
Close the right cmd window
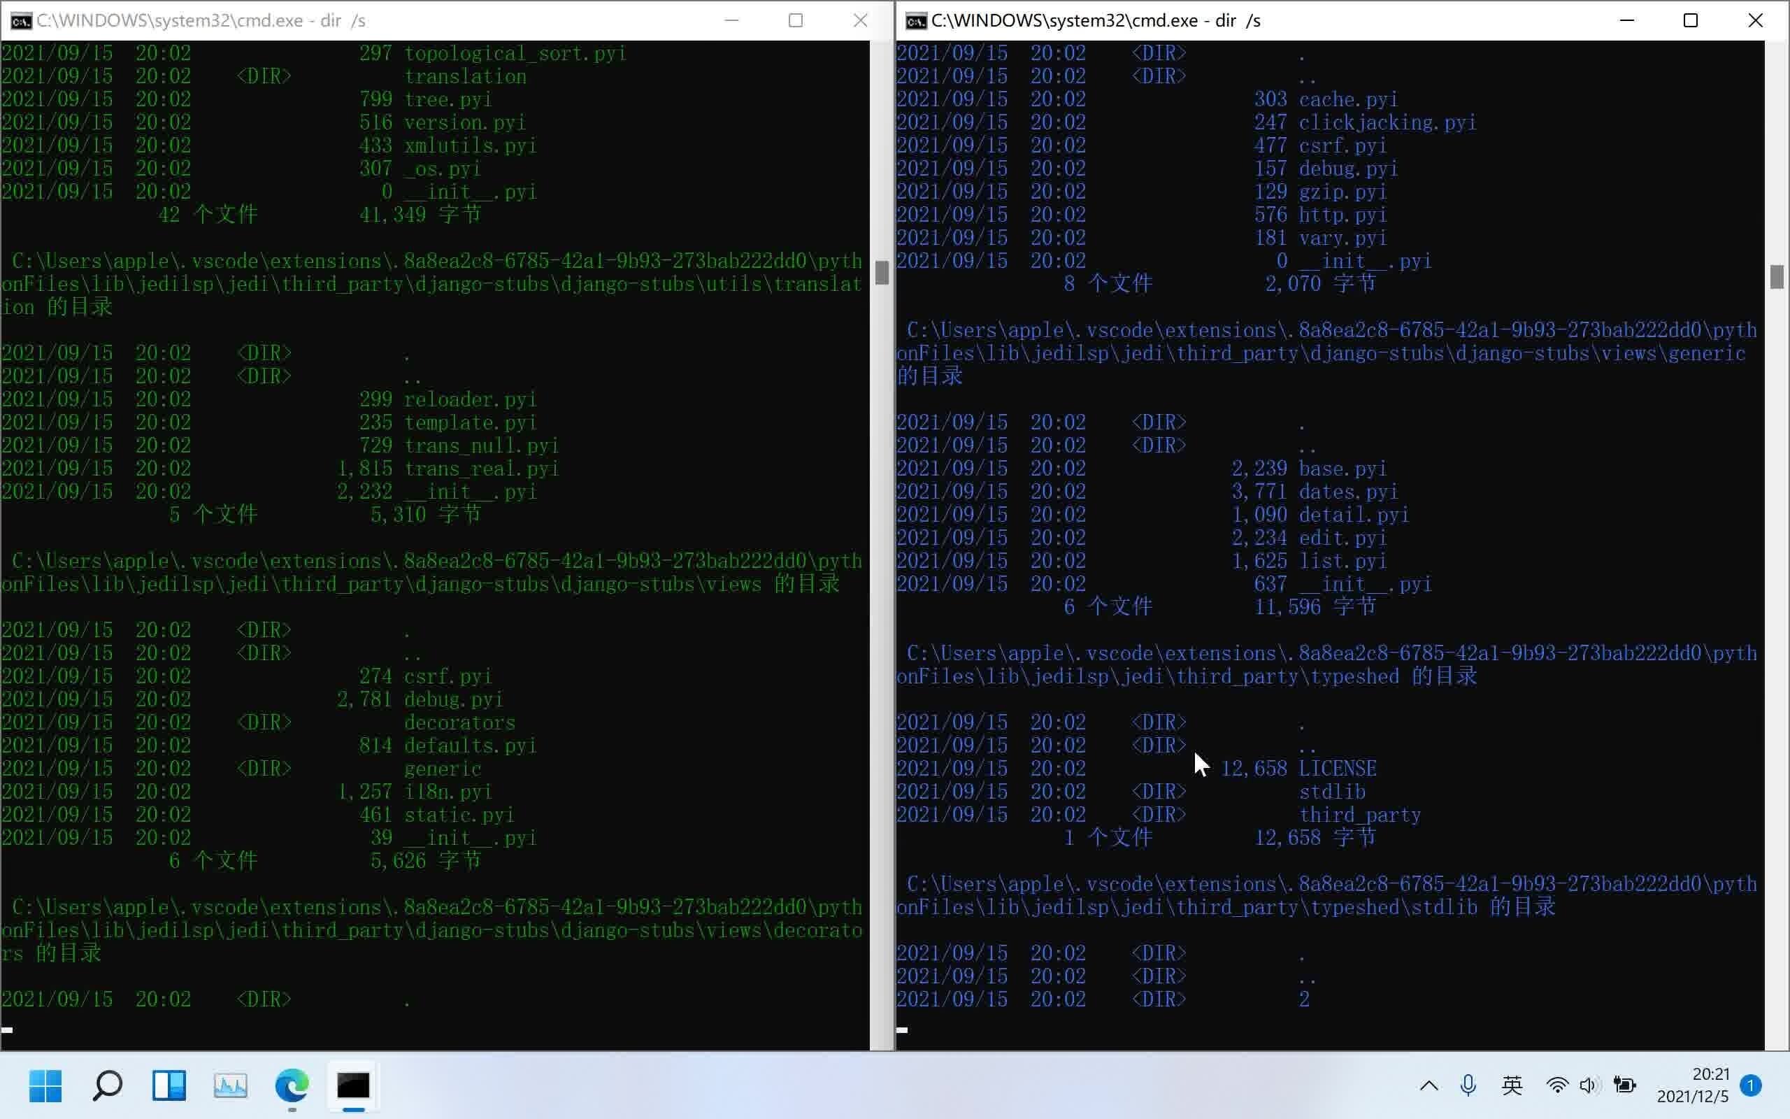point(1755,20)
